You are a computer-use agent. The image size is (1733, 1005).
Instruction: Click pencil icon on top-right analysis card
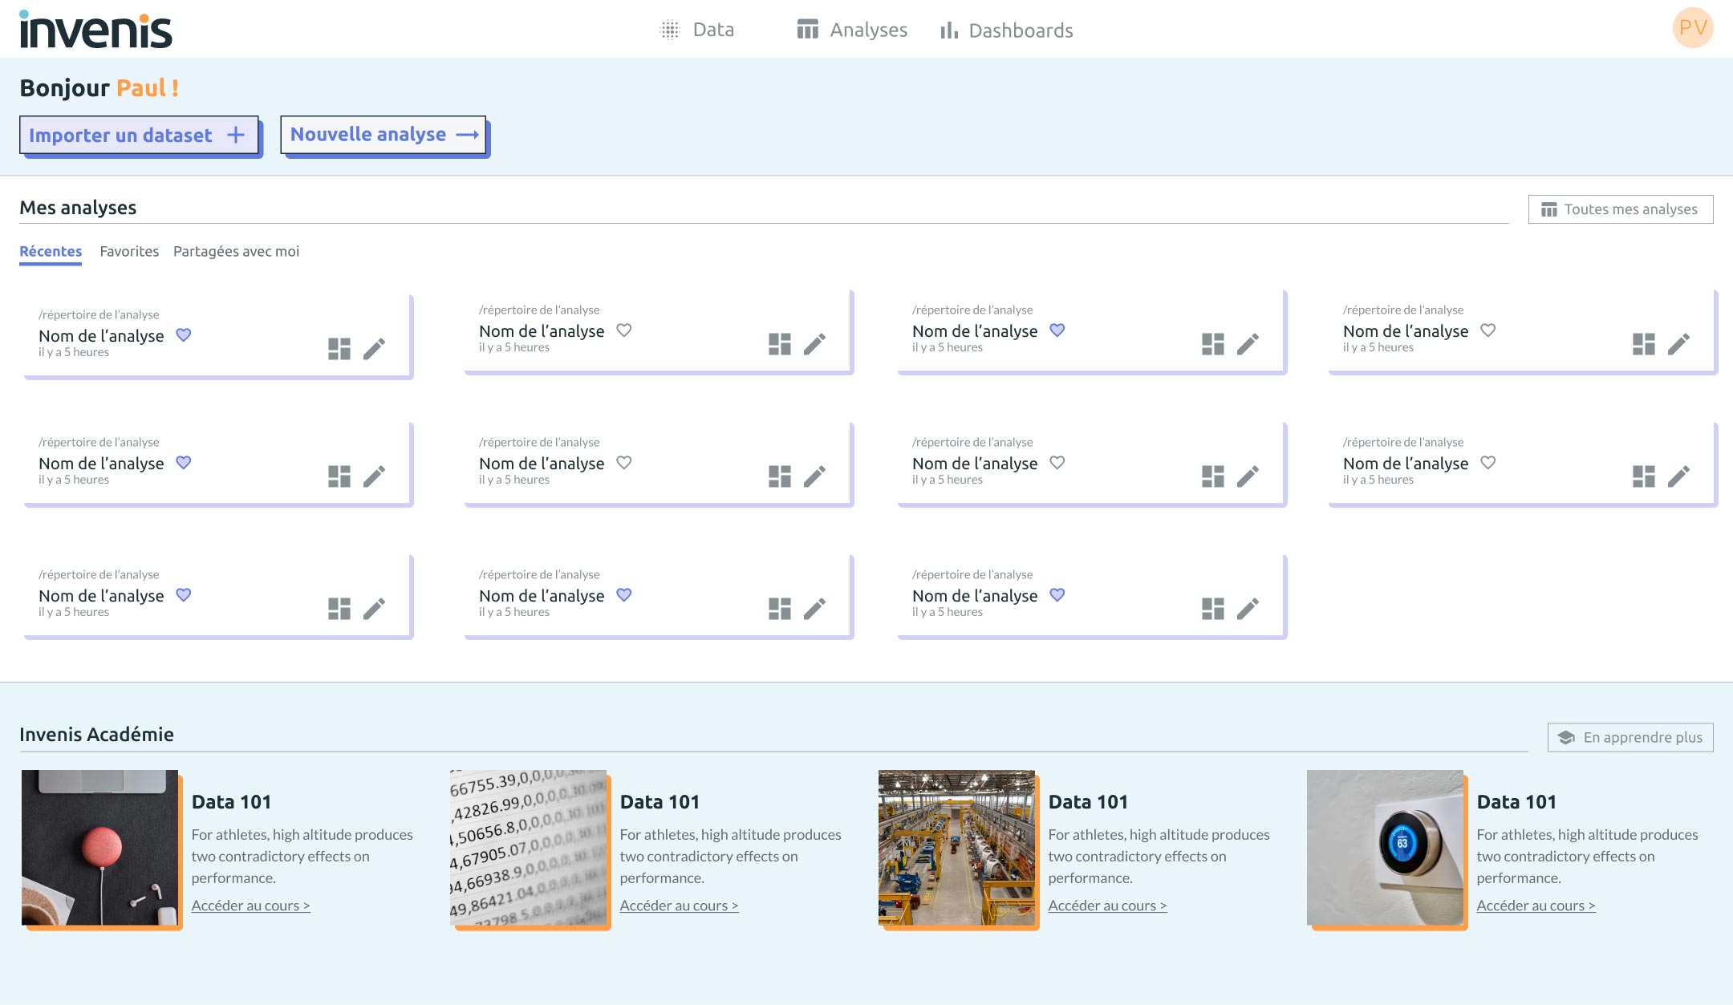click(x=1678, y=344)
